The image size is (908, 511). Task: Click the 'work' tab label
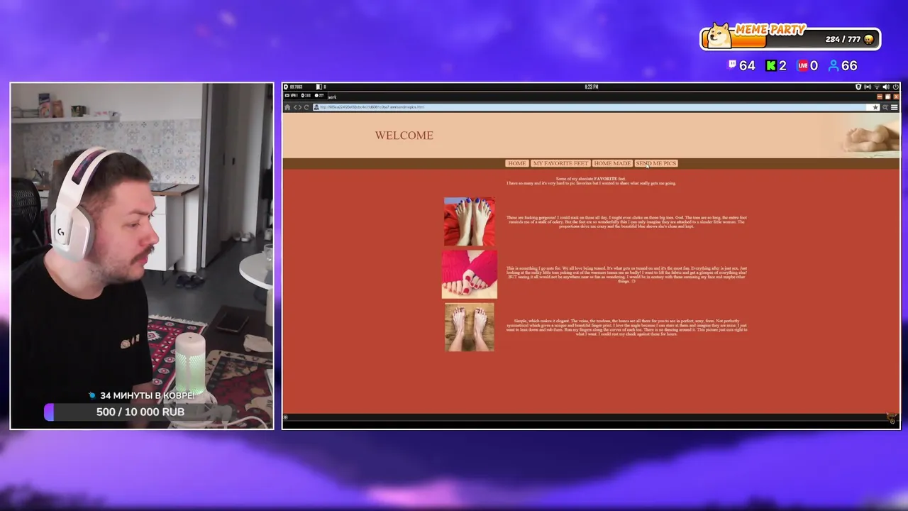tap(332, 97)
